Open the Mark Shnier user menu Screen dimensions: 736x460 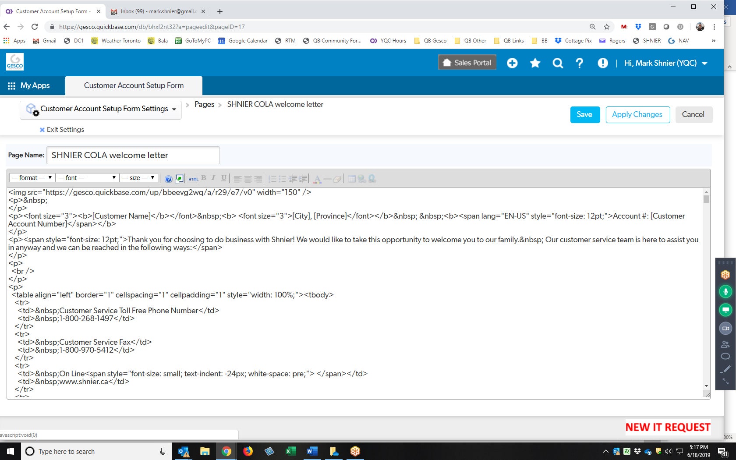[665, 63]
